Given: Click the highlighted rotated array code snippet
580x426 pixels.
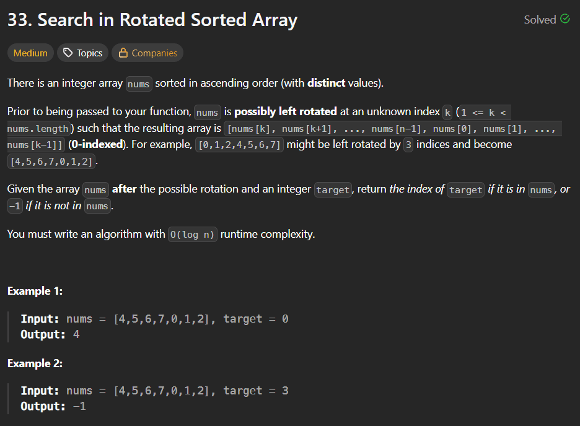Looking at the screenshot, I should point(51,160).
